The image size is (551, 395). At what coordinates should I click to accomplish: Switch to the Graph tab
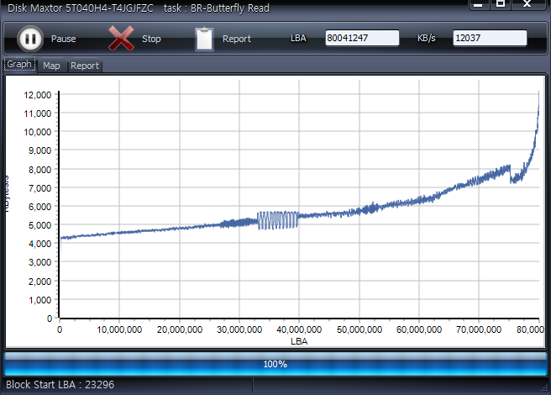pyautogui.click(x=19, y=65)
